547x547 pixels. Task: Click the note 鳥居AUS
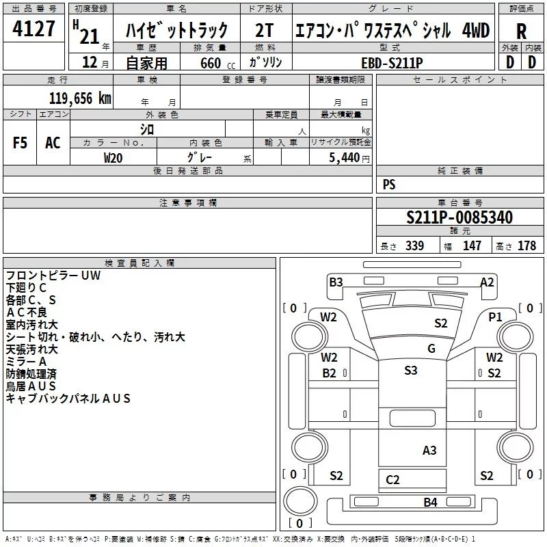tap(31, 386)
